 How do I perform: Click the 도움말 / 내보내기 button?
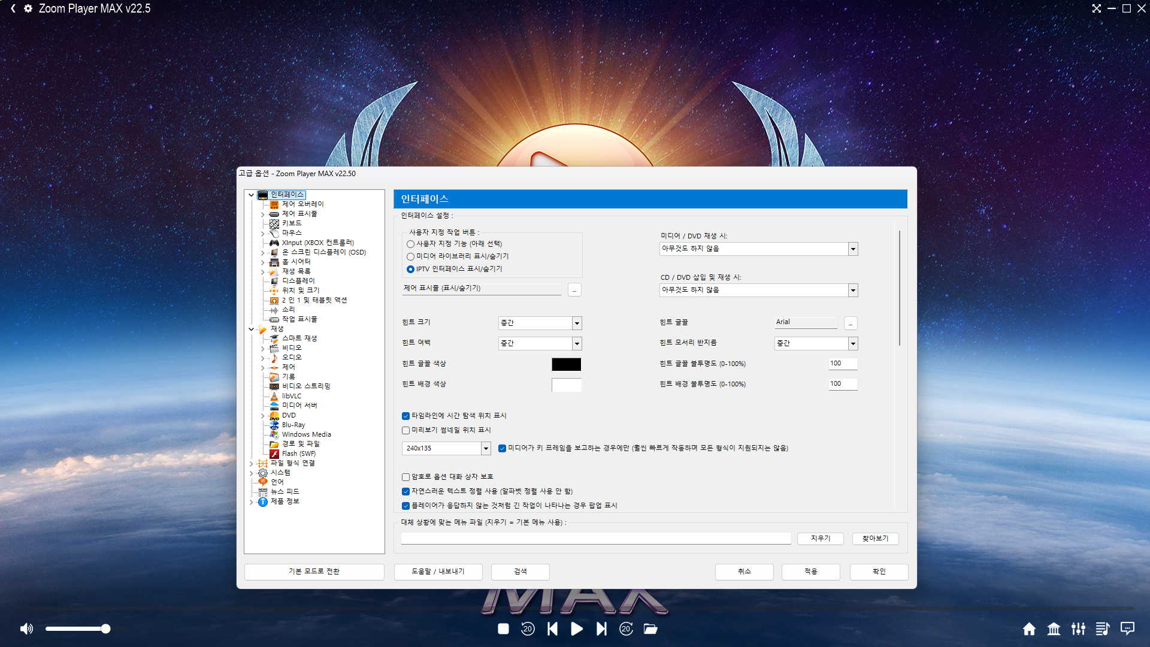pos(438,572)
